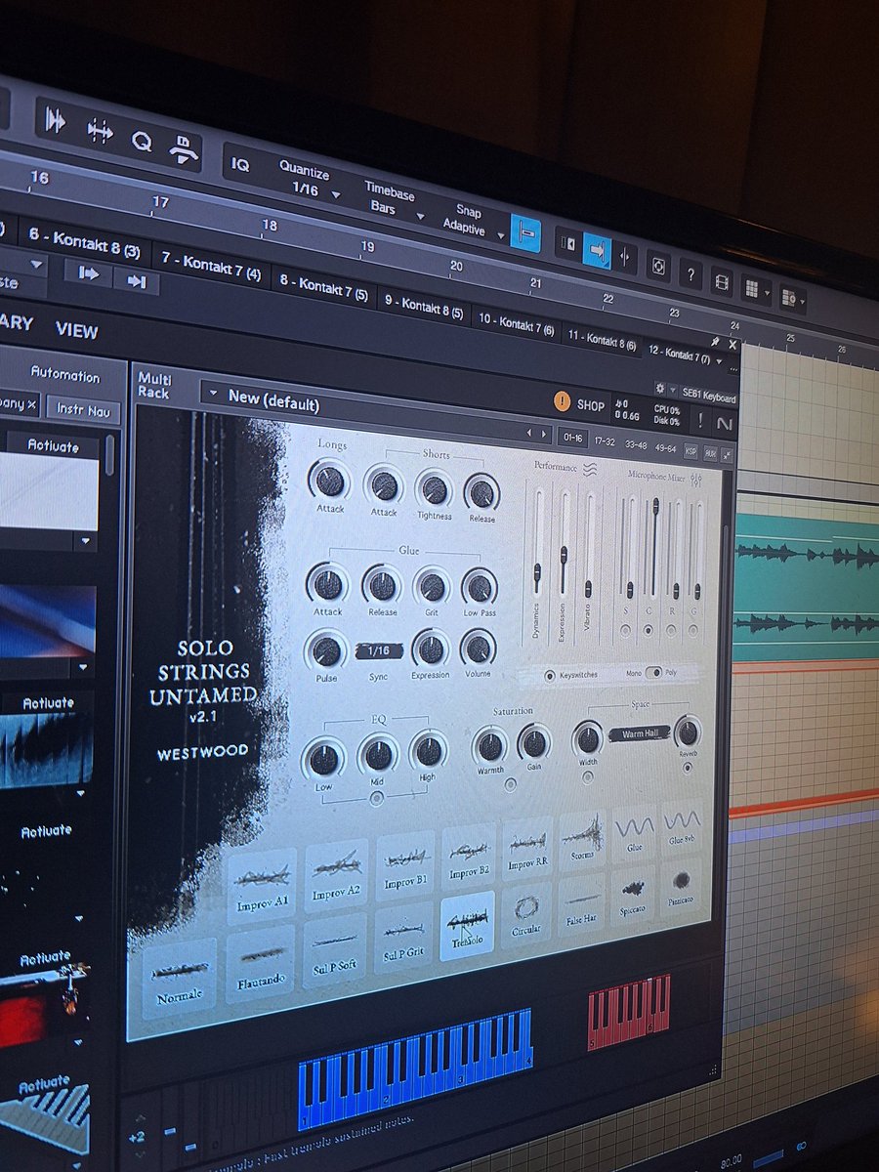879x1172 pixels.
Task: Click the Studio One help question mark
Action: click(x=690, y=273)
